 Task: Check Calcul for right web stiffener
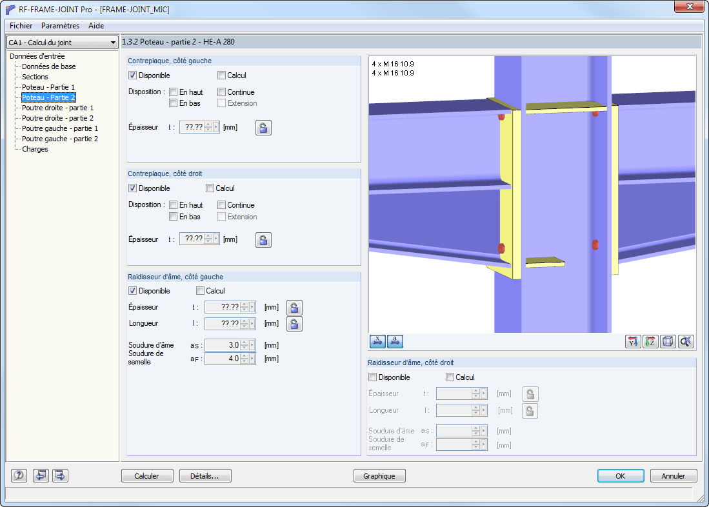click(x=450, y=377)
